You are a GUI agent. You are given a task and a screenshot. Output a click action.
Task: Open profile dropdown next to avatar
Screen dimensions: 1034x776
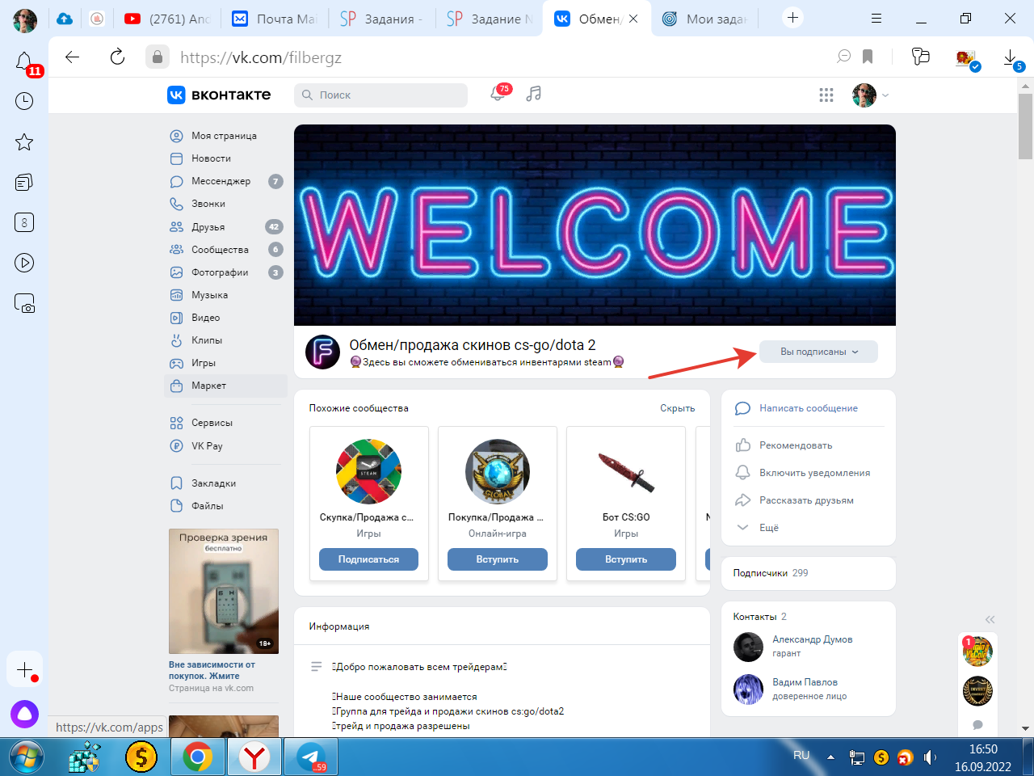[x=885, y=95]
